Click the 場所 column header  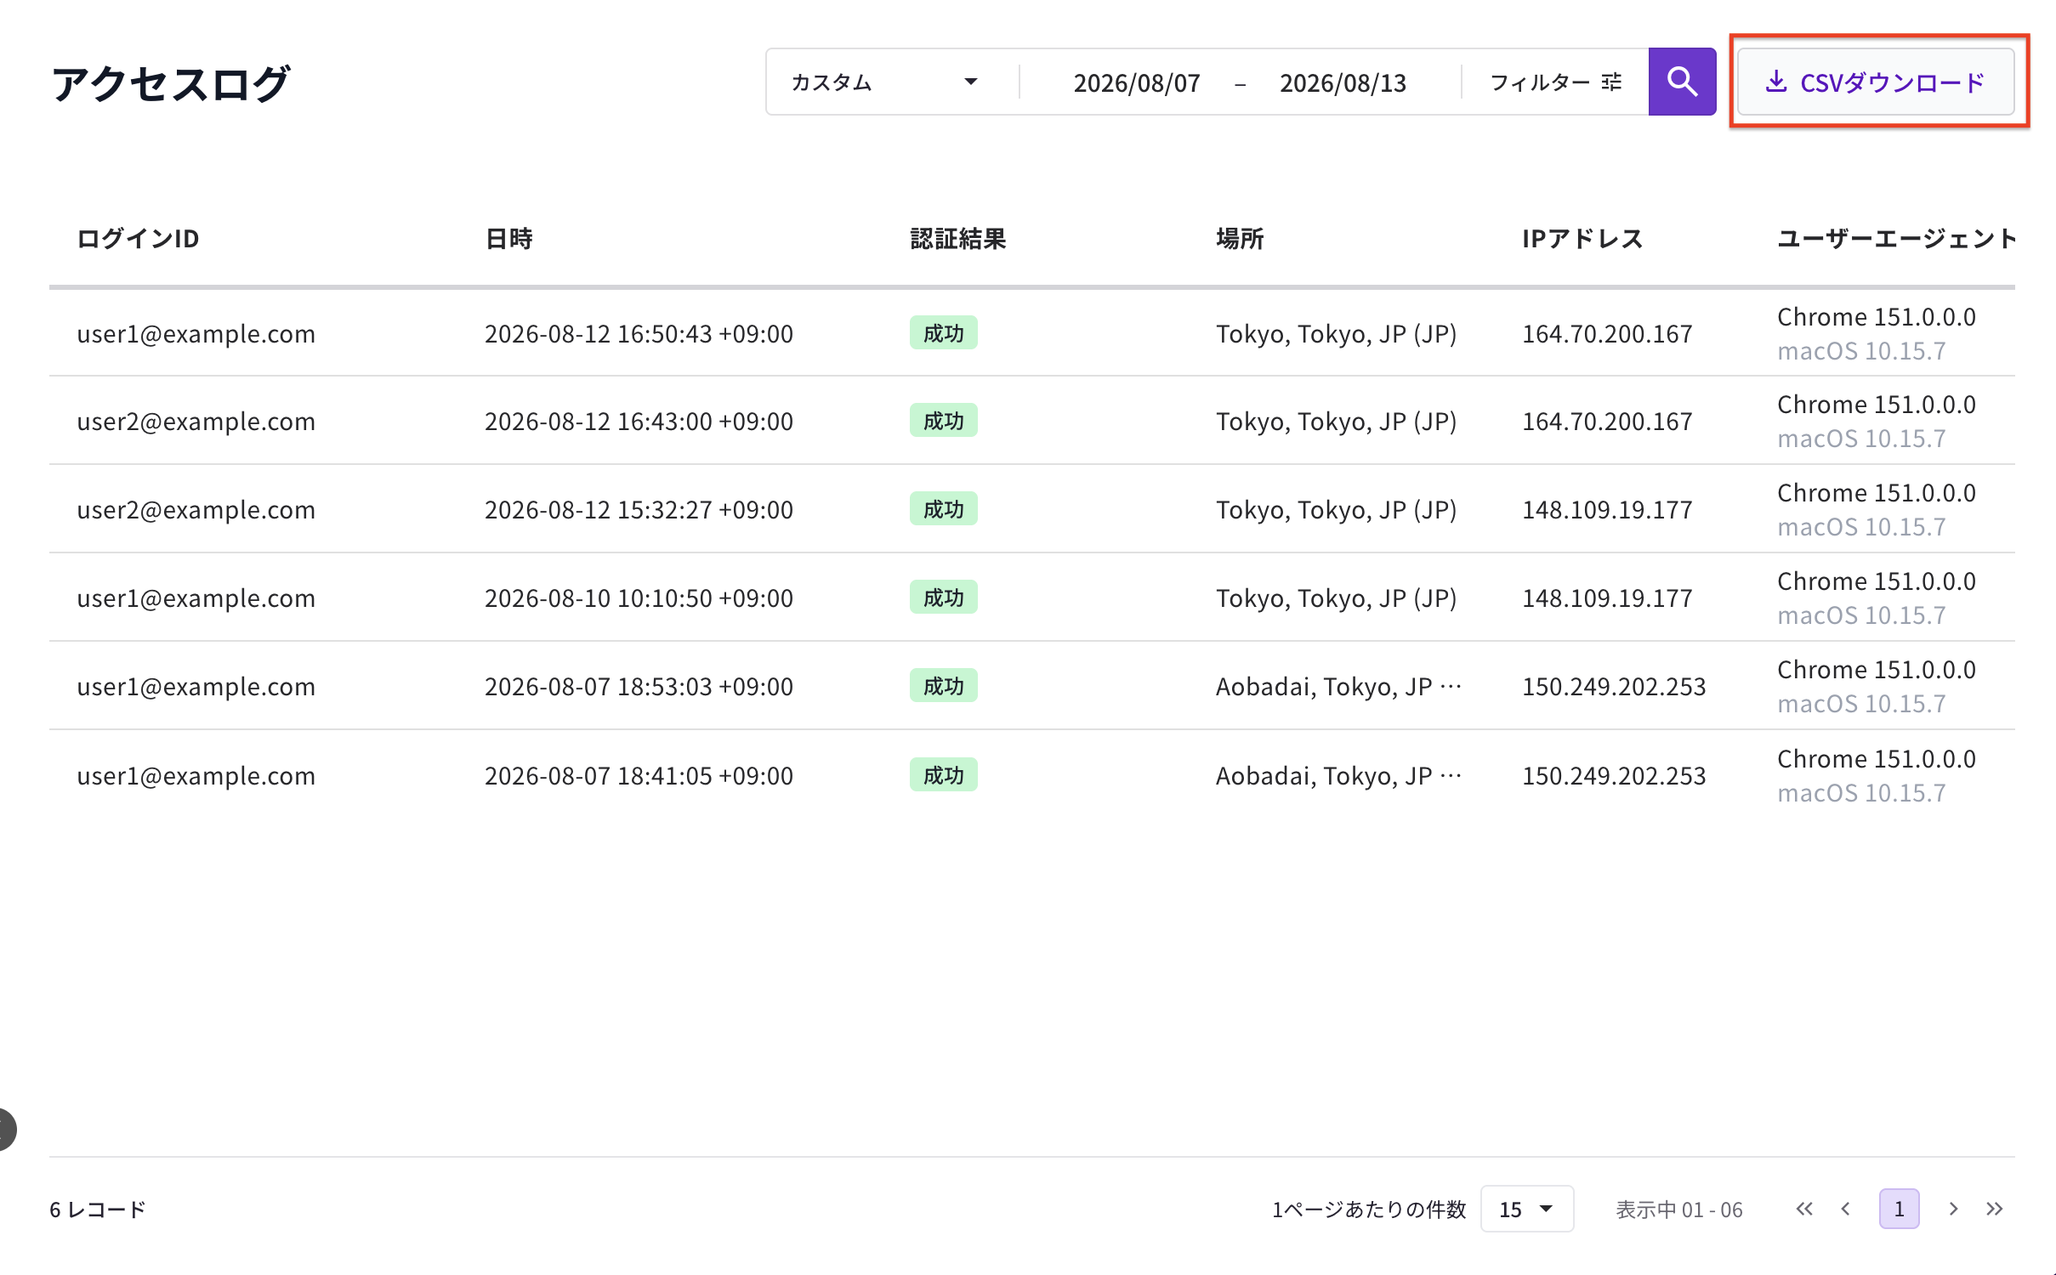[x=1240, y=239]
